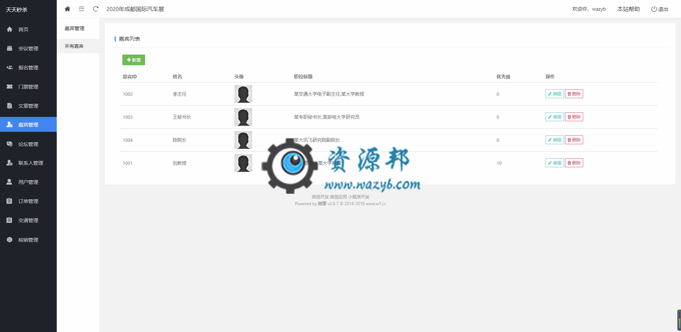Click the 联系人管理 icon in sidebar

pos(10,163)
